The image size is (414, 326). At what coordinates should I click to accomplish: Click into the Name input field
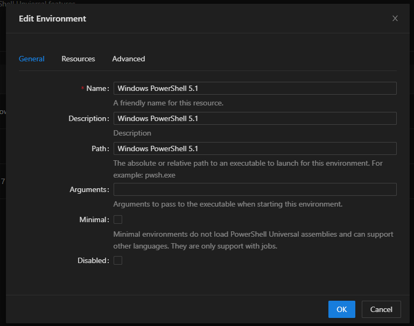click(255, 88)
